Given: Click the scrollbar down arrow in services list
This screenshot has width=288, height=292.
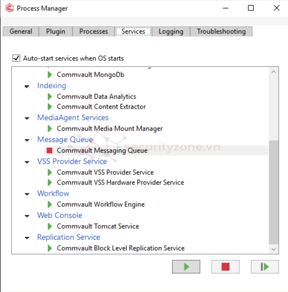Looking at the screenshot, I should point(274,249).
